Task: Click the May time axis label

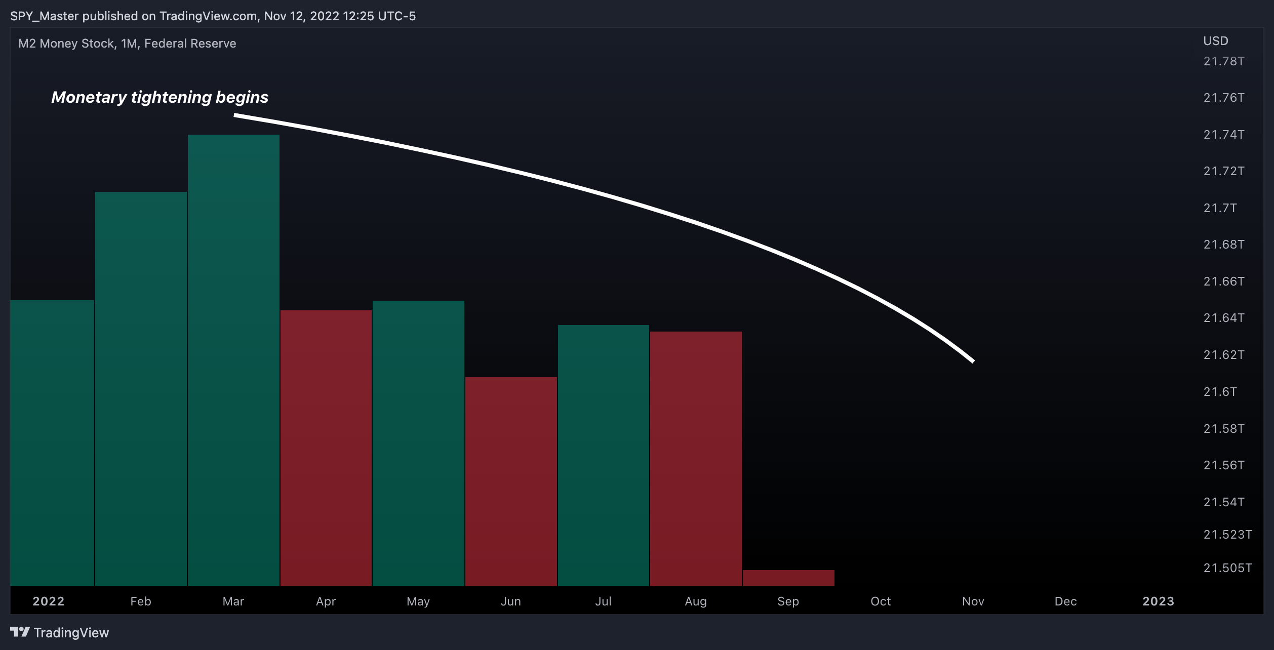Action: [418, 601]
